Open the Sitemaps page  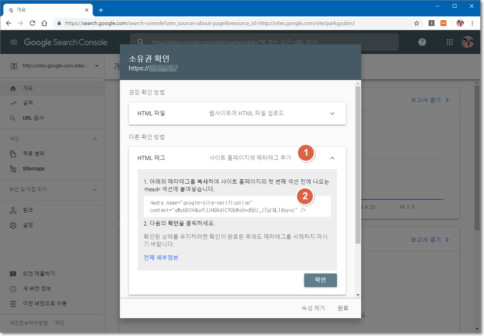[x=52, y=169]
